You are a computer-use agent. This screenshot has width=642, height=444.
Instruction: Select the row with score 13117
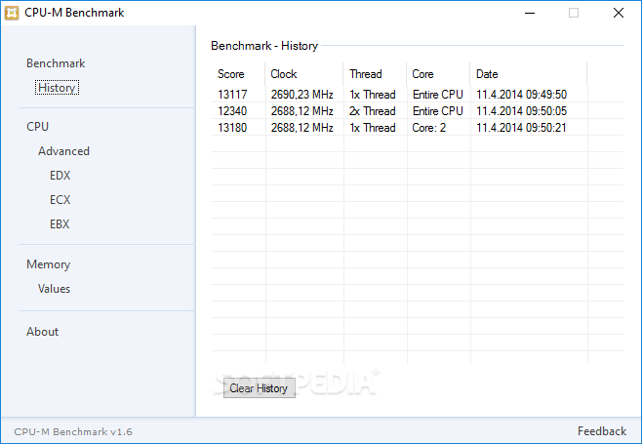click(x=418, y=95)
